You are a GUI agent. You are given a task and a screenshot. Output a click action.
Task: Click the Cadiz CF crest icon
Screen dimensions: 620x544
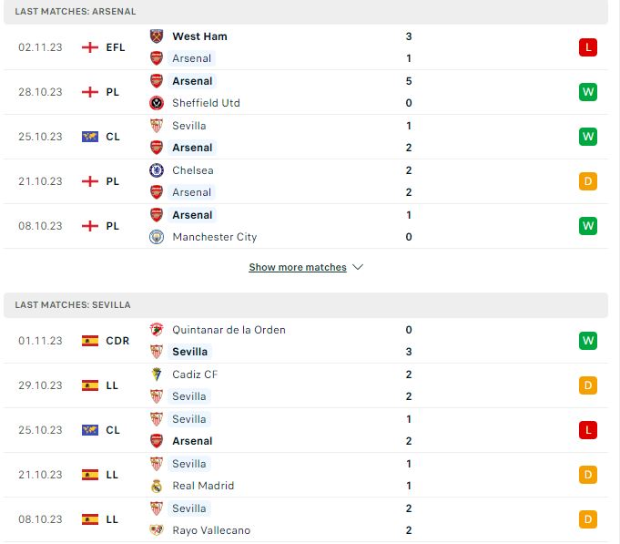pos(157,375)
